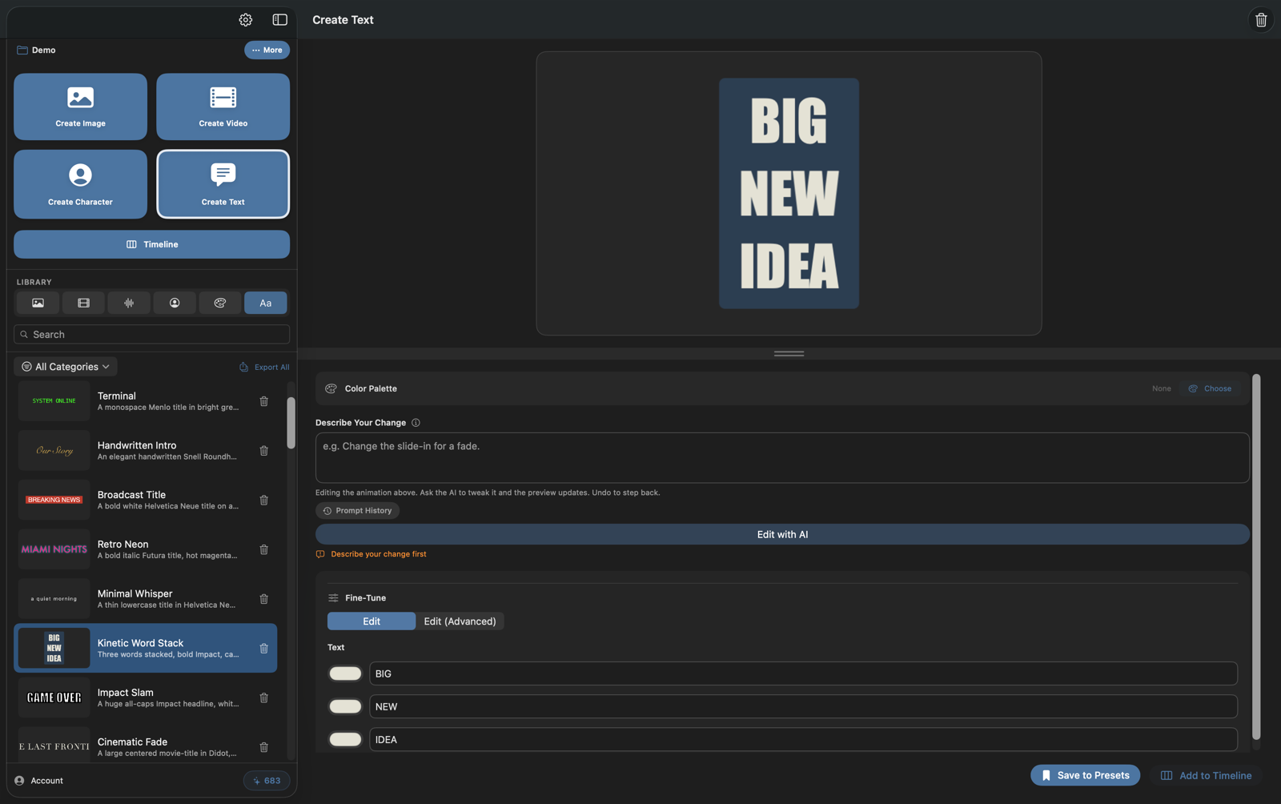
Task: Select the Impact Slam thumbnail
Action: (x=54, y=697)
